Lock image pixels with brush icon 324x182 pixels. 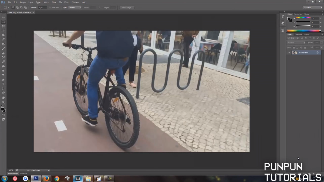(x=298, y=47)
